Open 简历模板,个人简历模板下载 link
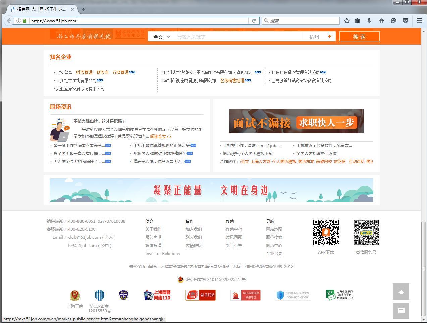Image resolution: width=427 pixels, height=323 pixels. (248, 154)
